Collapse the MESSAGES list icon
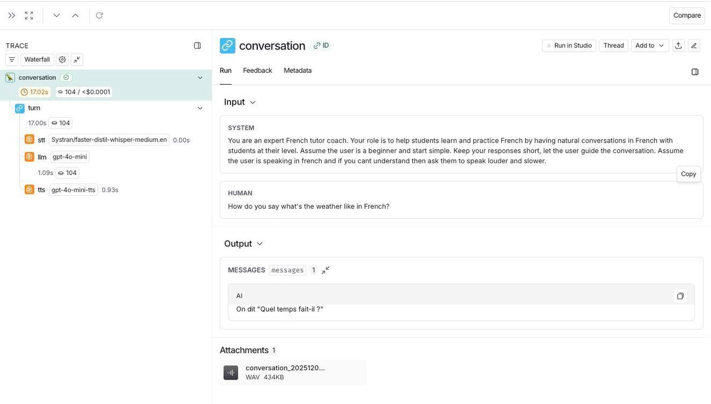This screenshot has height=404, width=711. pos(325,270)
